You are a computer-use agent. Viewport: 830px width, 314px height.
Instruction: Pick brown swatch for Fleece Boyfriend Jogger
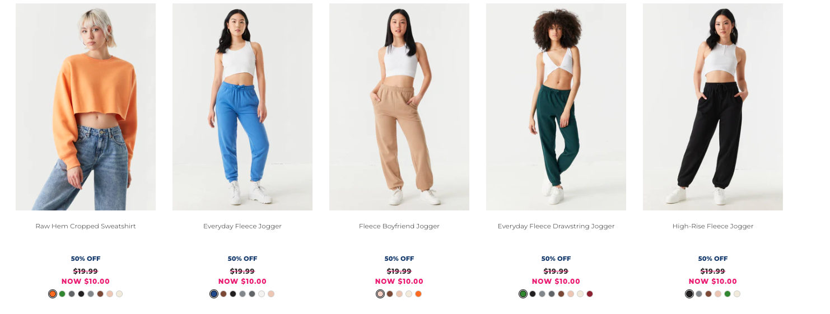point(390,294)
